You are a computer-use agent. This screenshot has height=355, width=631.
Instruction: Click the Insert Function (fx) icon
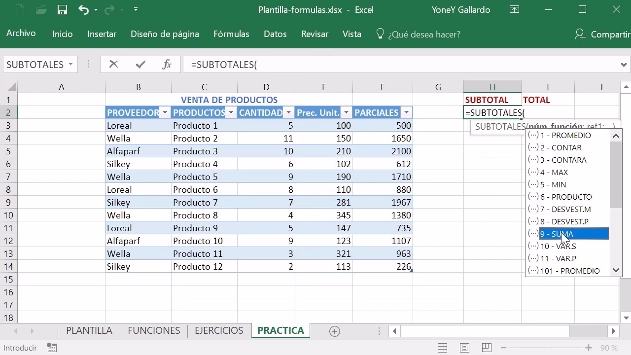coord(167,64)
